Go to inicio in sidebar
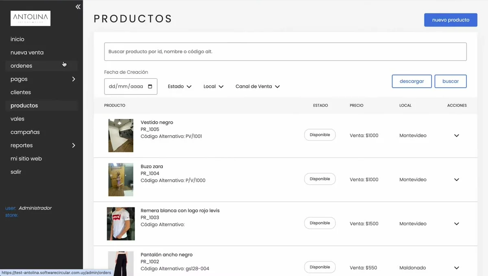Screen dimensions: 488x276 point(17,39)
